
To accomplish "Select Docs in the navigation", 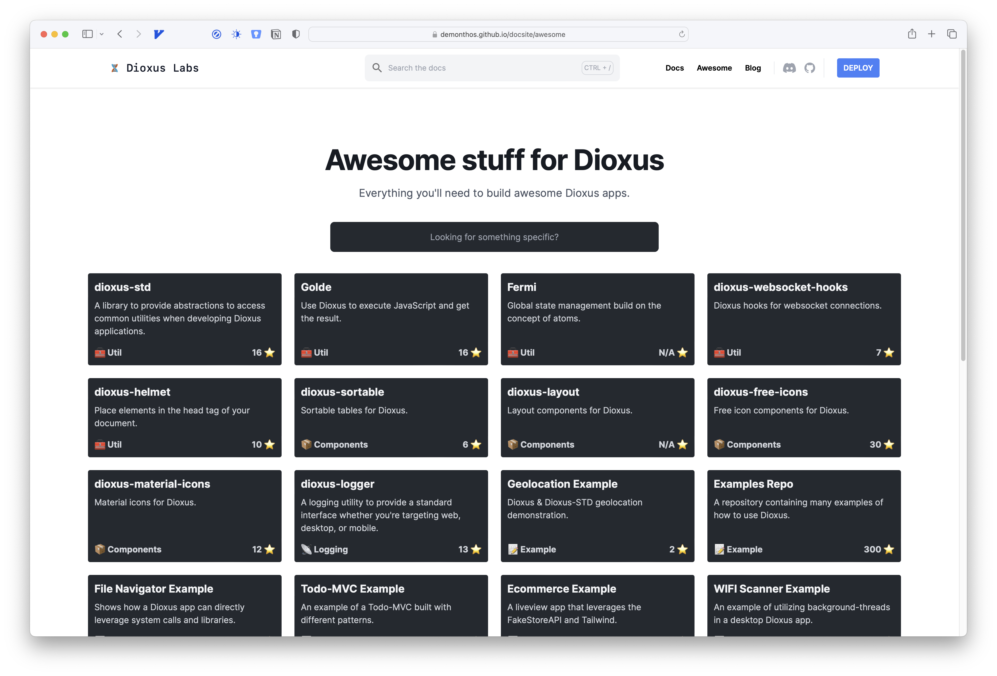I will pyautogui.click(x=675, y=67).
